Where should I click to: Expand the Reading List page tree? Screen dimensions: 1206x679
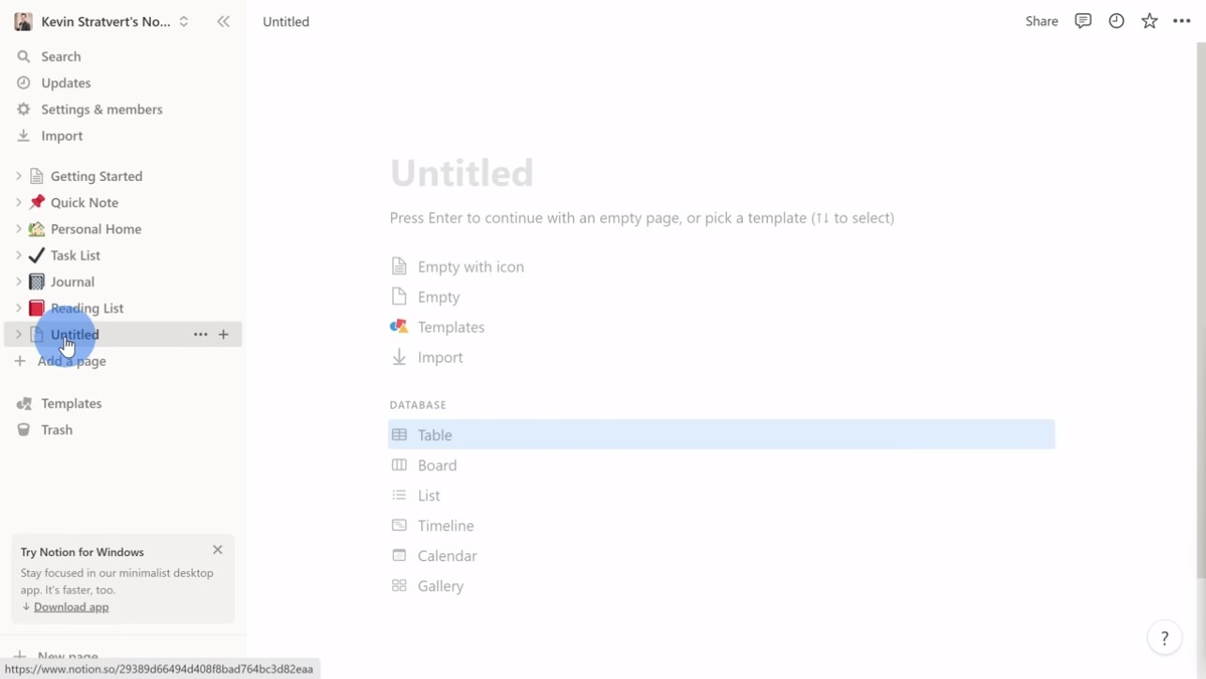click(18, 307)
